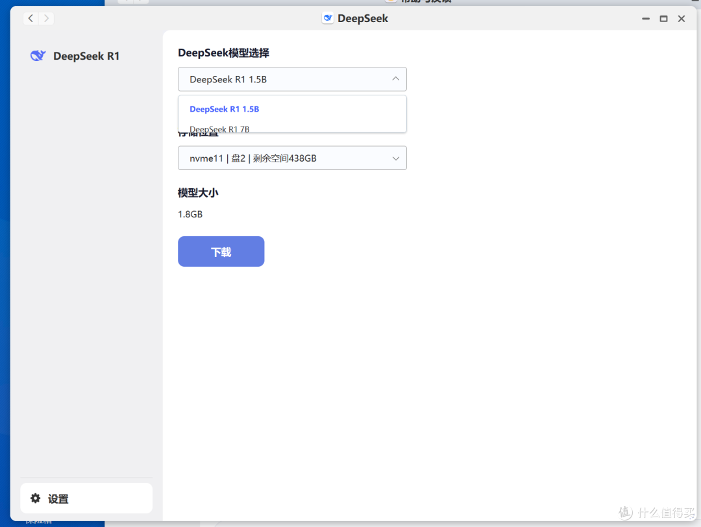Viewport: 701px width, 527px height.
Task: Open the 设置 settings item
Action: click(x=86, y=498)
